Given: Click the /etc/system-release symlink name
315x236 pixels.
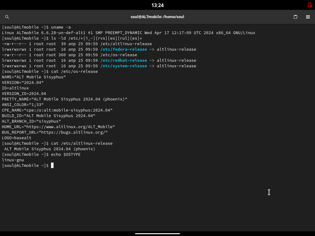Looking at the screenshot, I should 124,66.
